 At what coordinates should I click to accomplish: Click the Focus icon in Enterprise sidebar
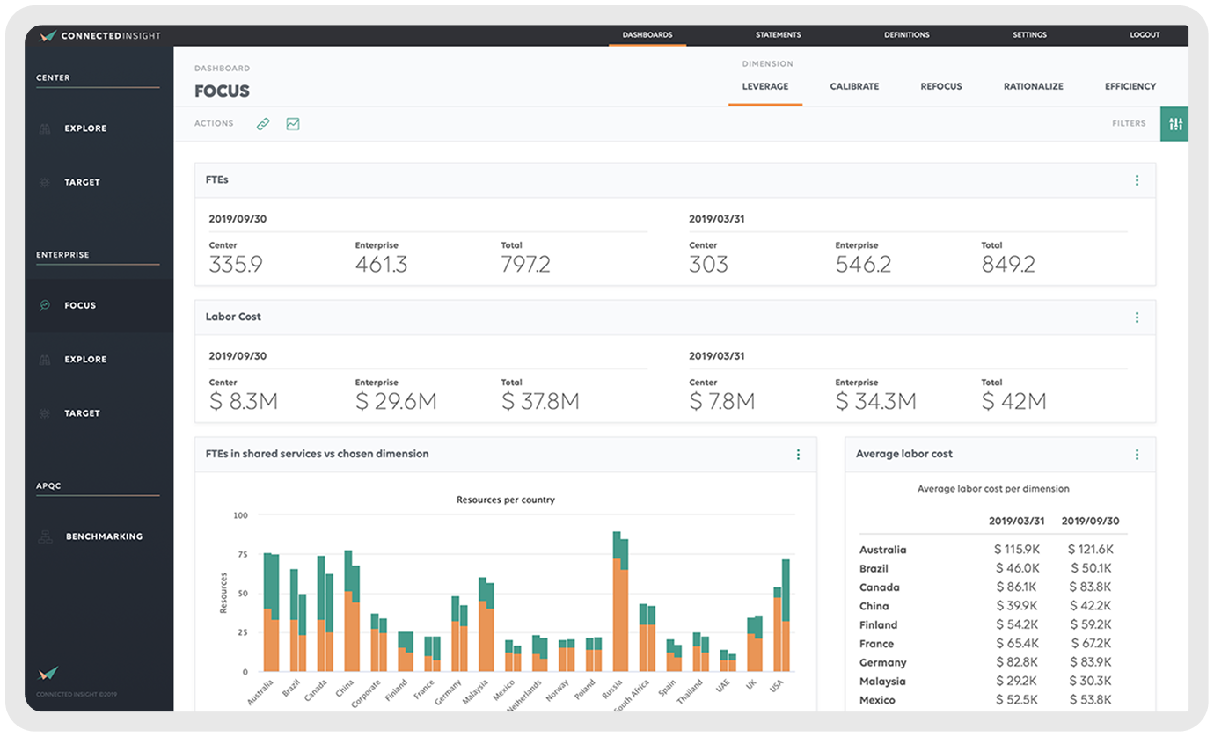tap(45, 305)
